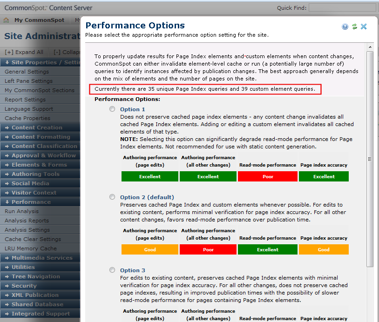Click the dialog scrollbar up arrow
The height and width of the screenshot is (322, 379).
(x=370, y=47)
